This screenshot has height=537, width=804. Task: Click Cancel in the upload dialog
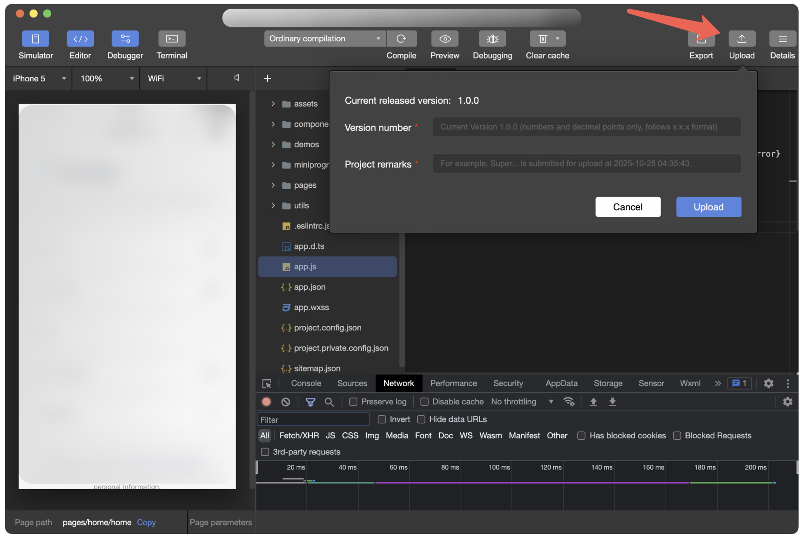coord(628,207)
